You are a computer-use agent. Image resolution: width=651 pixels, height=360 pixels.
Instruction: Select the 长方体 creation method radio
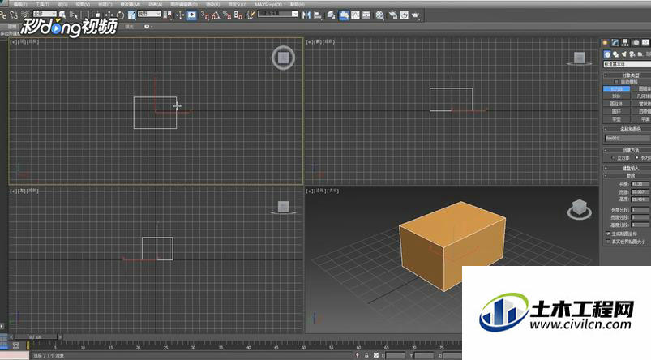click(x=637, y=158)
